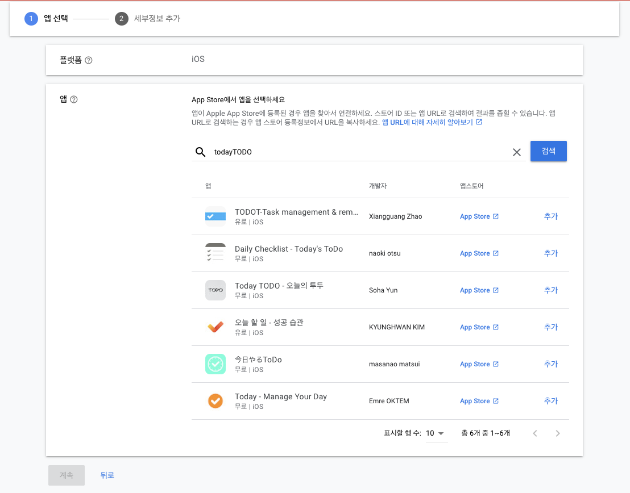Click 추가 for Today - Manage Your Day
The width and height of the screenshot is (630, 493).
click(x=551, y=401)
